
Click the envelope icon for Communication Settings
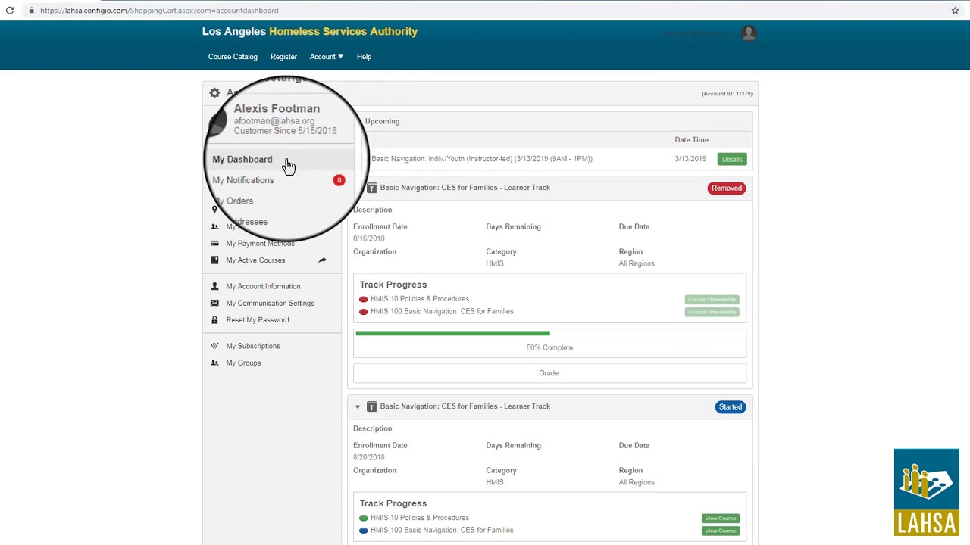[x=214, y=303]
